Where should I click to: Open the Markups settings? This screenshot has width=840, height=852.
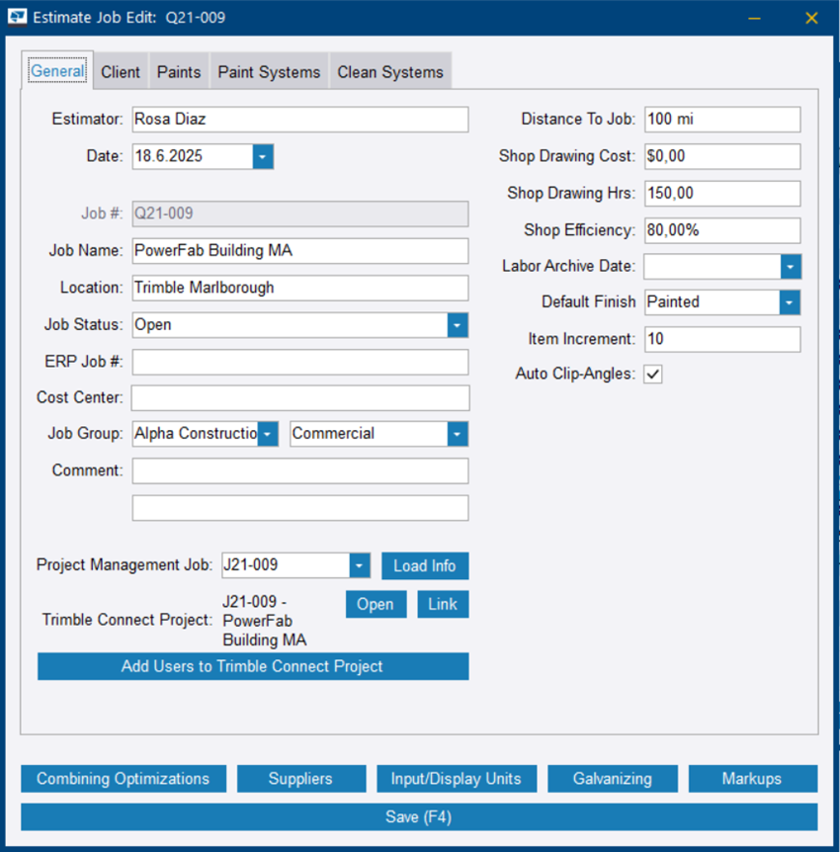pyautogui.click(x=752, y=779)
